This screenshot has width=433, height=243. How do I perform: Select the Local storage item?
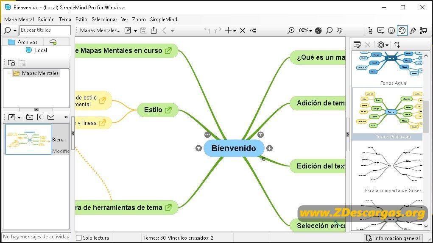(x=36, y=50)
